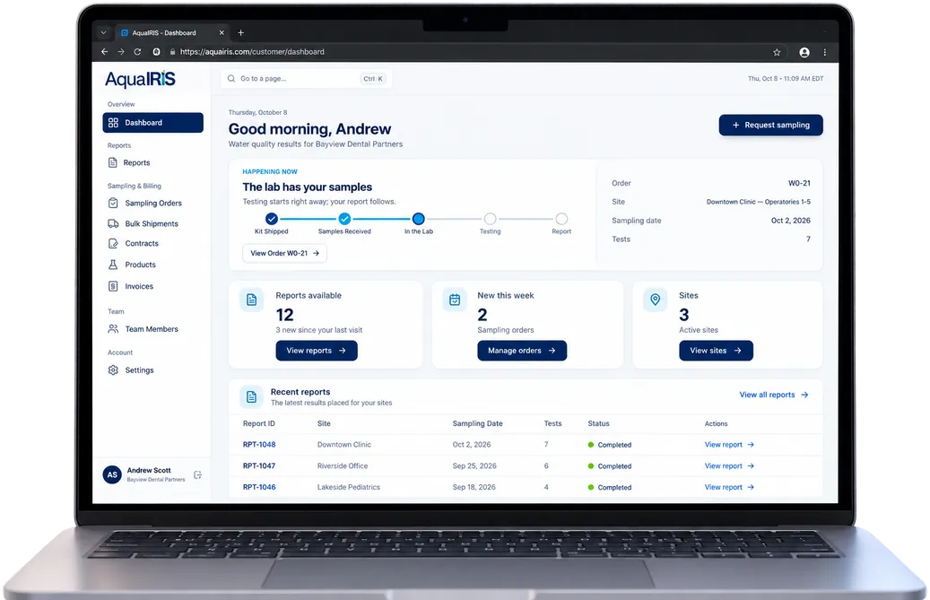Open the browser three-dot menu
Viewport: 930px width, 600px height.
point(825,52)
